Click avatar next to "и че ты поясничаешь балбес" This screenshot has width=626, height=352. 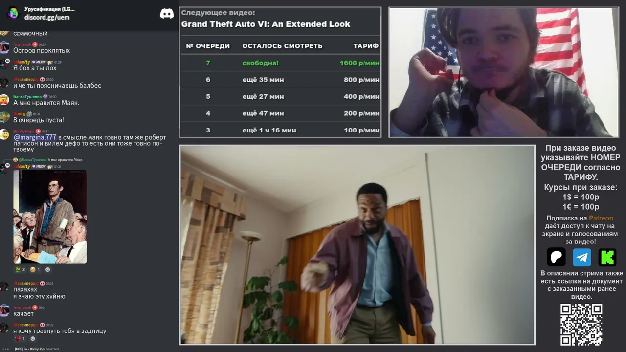[x=4, y=82]
